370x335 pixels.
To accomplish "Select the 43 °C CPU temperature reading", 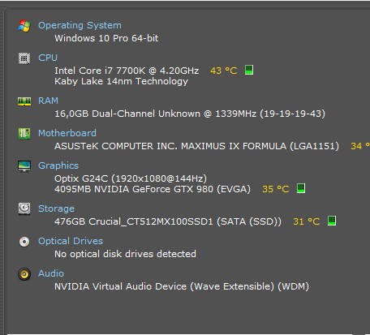I will click(x=224, y=71).
